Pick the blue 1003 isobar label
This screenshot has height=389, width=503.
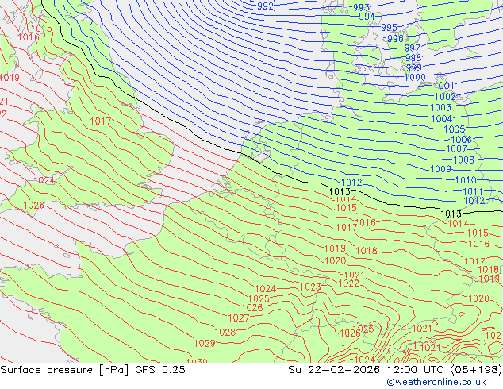tap(441, 107)
